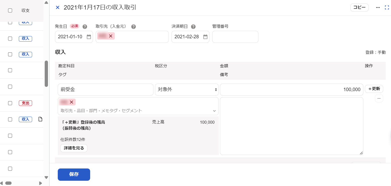Open the 税区分 dropdown showing 対象外
391x186 pixels.
pyautogui.click(x=187, y=90)
